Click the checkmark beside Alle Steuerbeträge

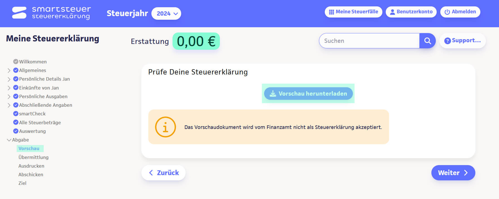tap(16, 122)
